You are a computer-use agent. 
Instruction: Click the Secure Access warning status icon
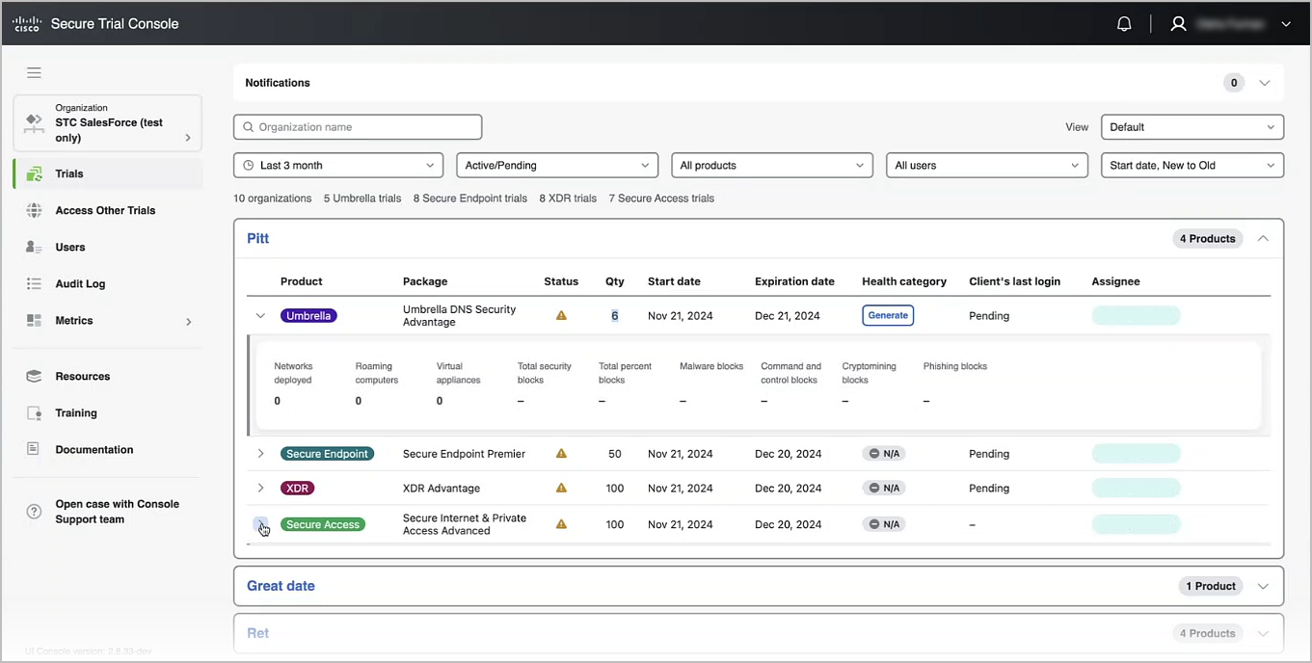click(x=561, y=524)
